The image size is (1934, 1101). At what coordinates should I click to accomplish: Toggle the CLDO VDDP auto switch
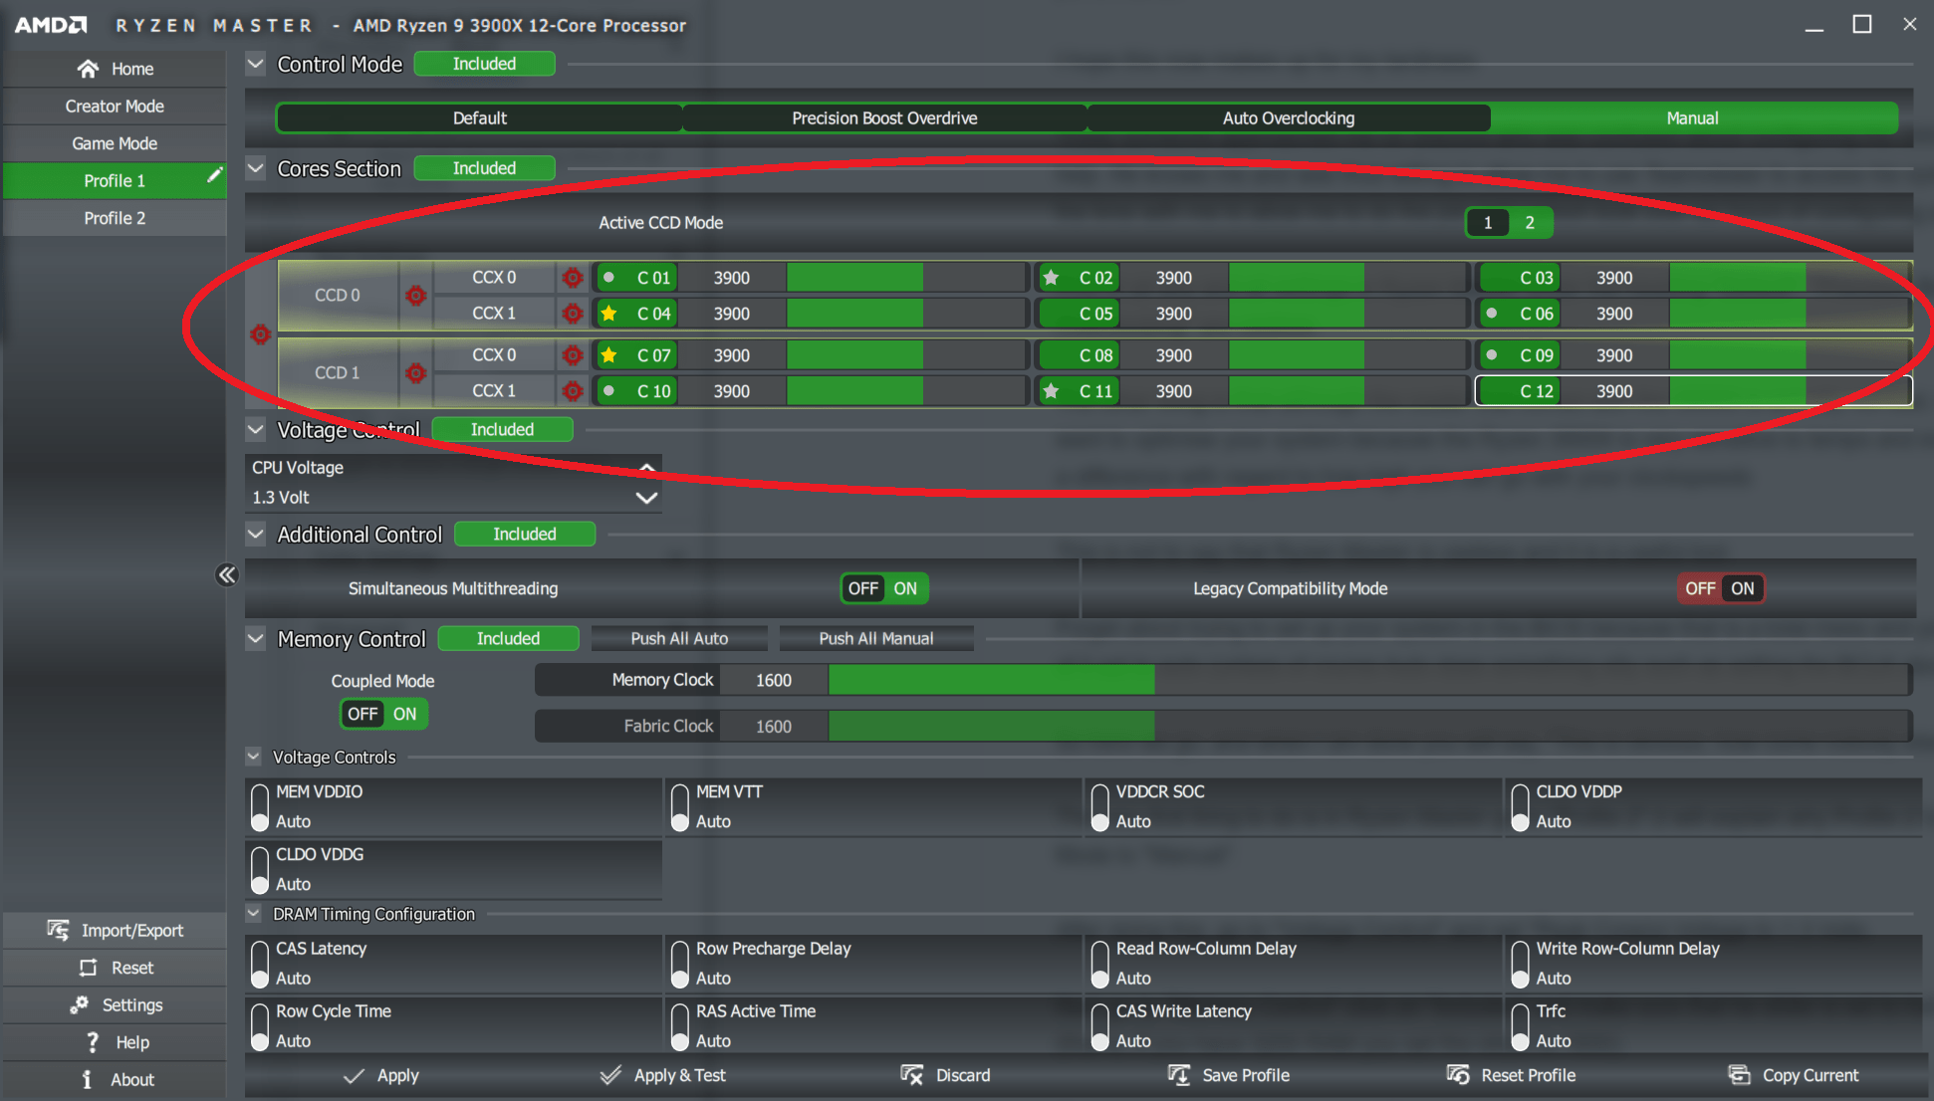(x=1521, y=807)
